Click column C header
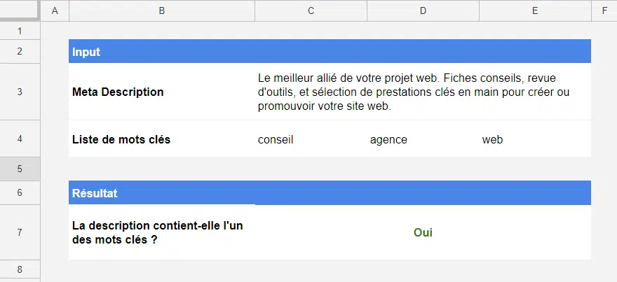The width and height of the screenshot is (617, 282). (311, 10)
